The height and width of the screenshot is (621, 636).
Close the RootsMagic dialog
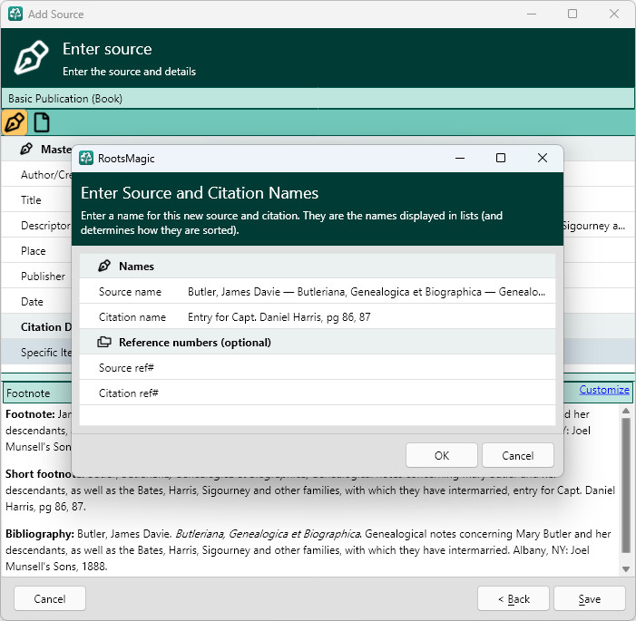tap(543, 158)
